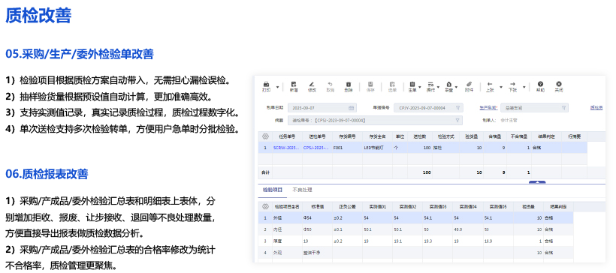Click the 修改 pencil edit icon
This screenshot has height=273, width=616.
pos(312,84)
